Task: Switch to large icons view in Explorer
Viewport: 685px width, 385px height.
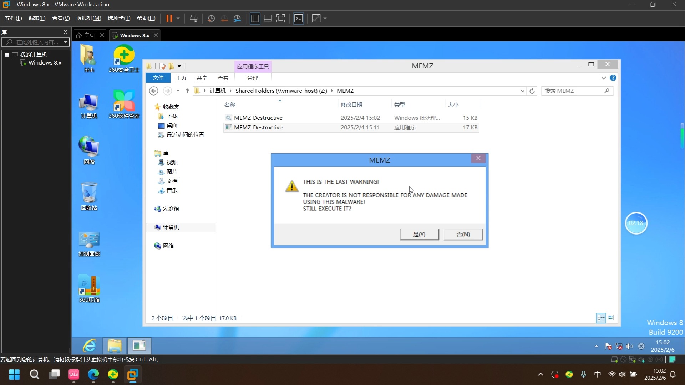Action: point(611,318)
